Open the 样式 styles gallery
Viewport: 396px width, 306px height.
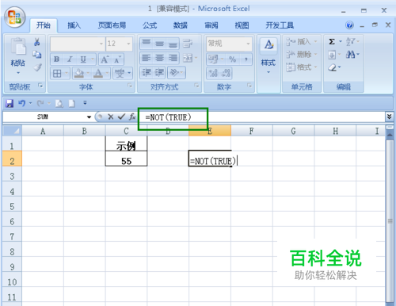[268, 55]
